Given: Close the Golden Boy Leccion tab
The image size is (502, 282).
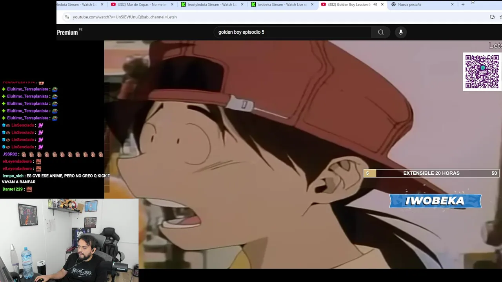Looking at the screenshot, I should (x=382, y=4).
